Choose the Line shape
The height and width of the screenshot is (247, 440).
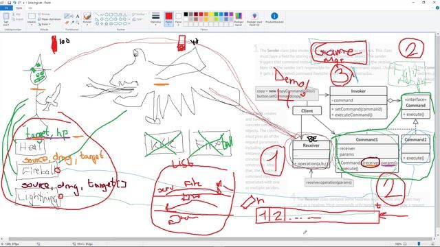coord(97,14)
